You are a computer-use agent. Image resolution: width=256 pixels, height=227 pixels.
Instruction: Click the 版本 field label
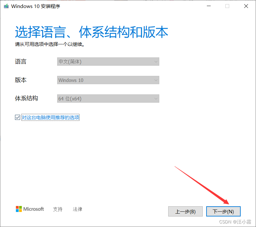[21, 80]
